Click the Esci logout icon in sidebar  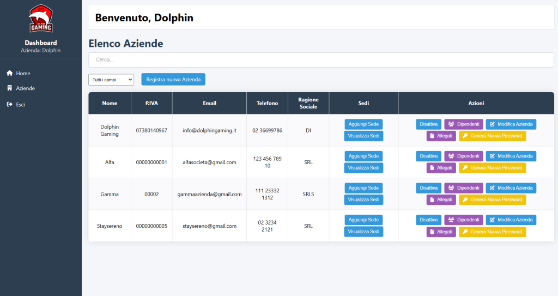[10, 104]
